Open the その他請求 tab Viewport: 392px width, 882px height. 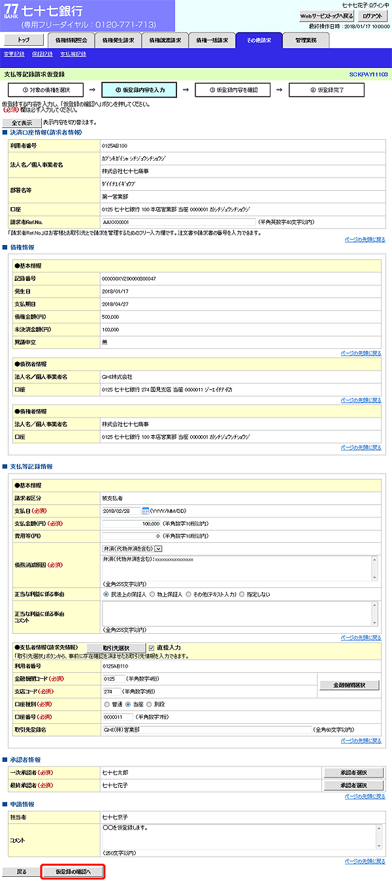point(259,40)
